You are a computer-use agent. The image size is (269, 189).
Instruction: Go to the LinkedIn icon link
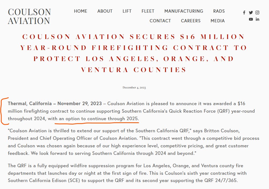point(257,19)
